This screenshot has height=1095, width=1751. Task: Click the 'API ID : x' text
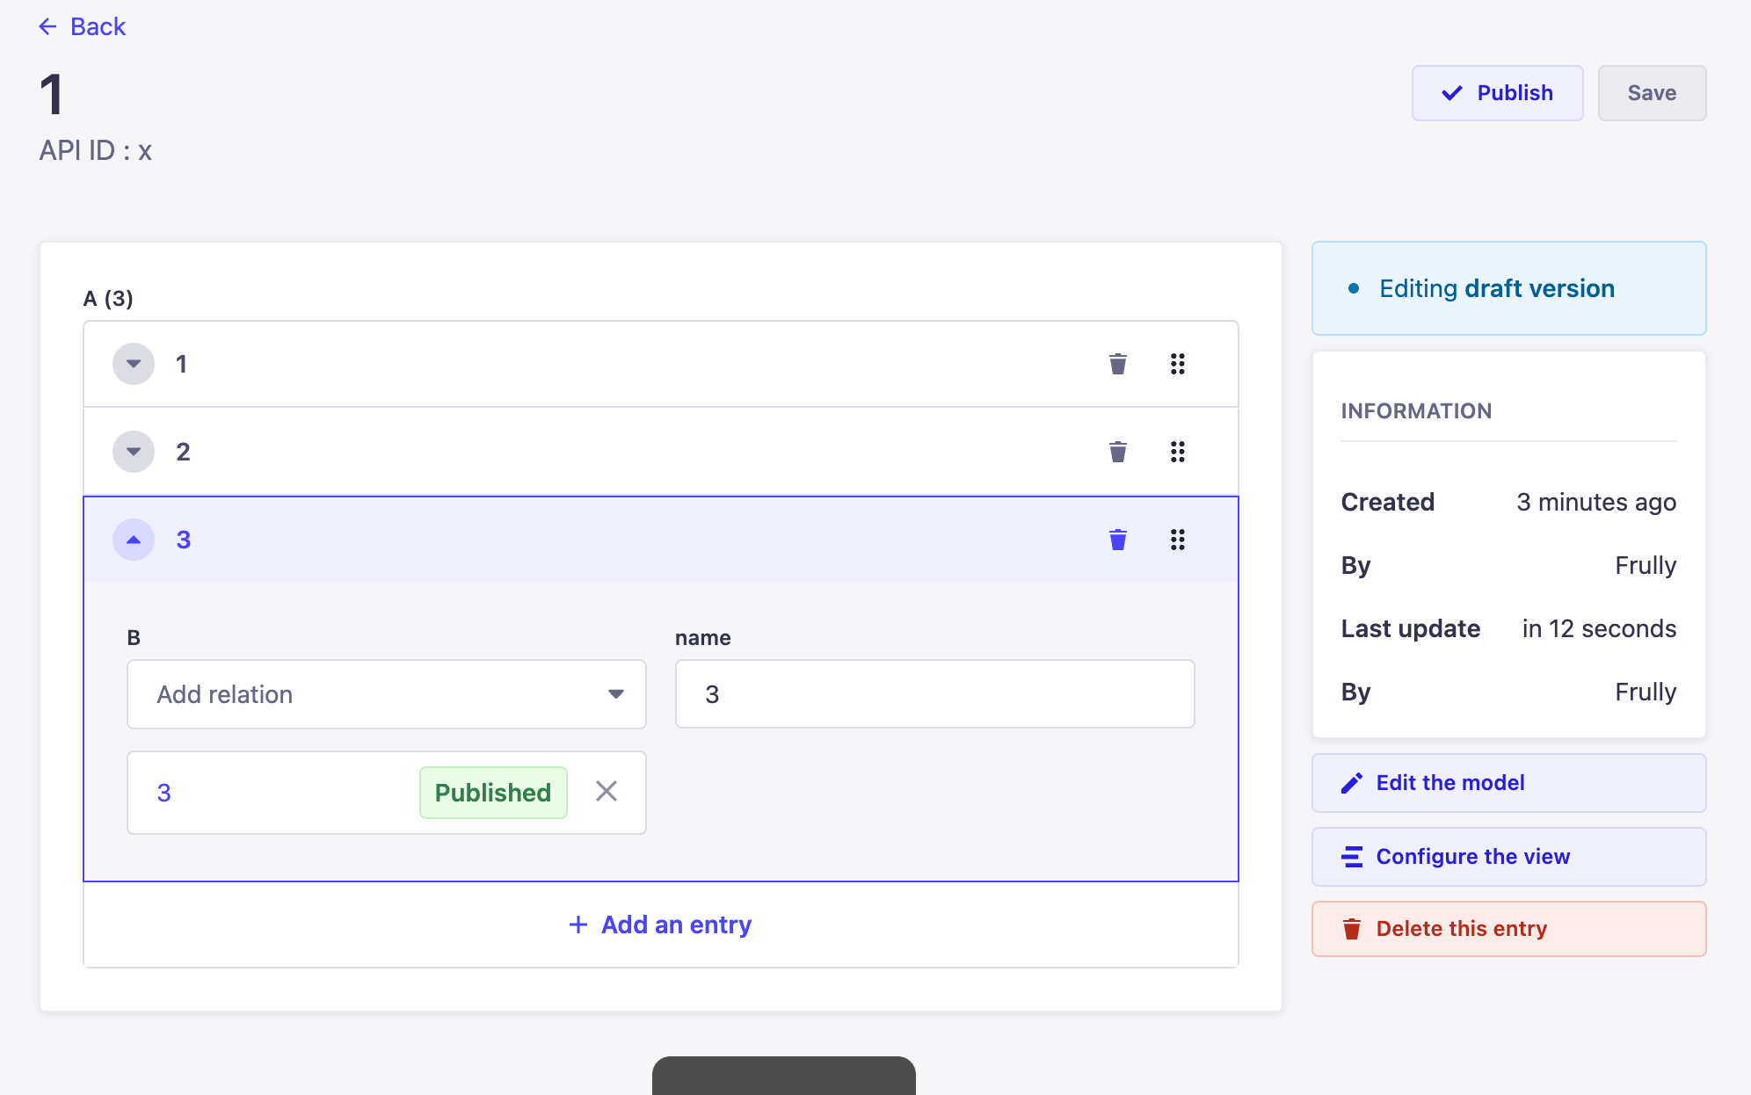96,150
